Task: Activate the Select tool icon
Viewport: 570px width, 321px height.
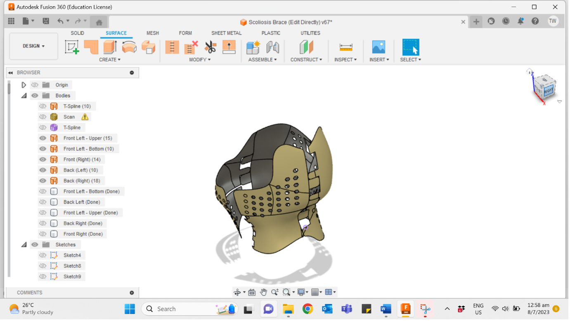Action: coord(411,47)
